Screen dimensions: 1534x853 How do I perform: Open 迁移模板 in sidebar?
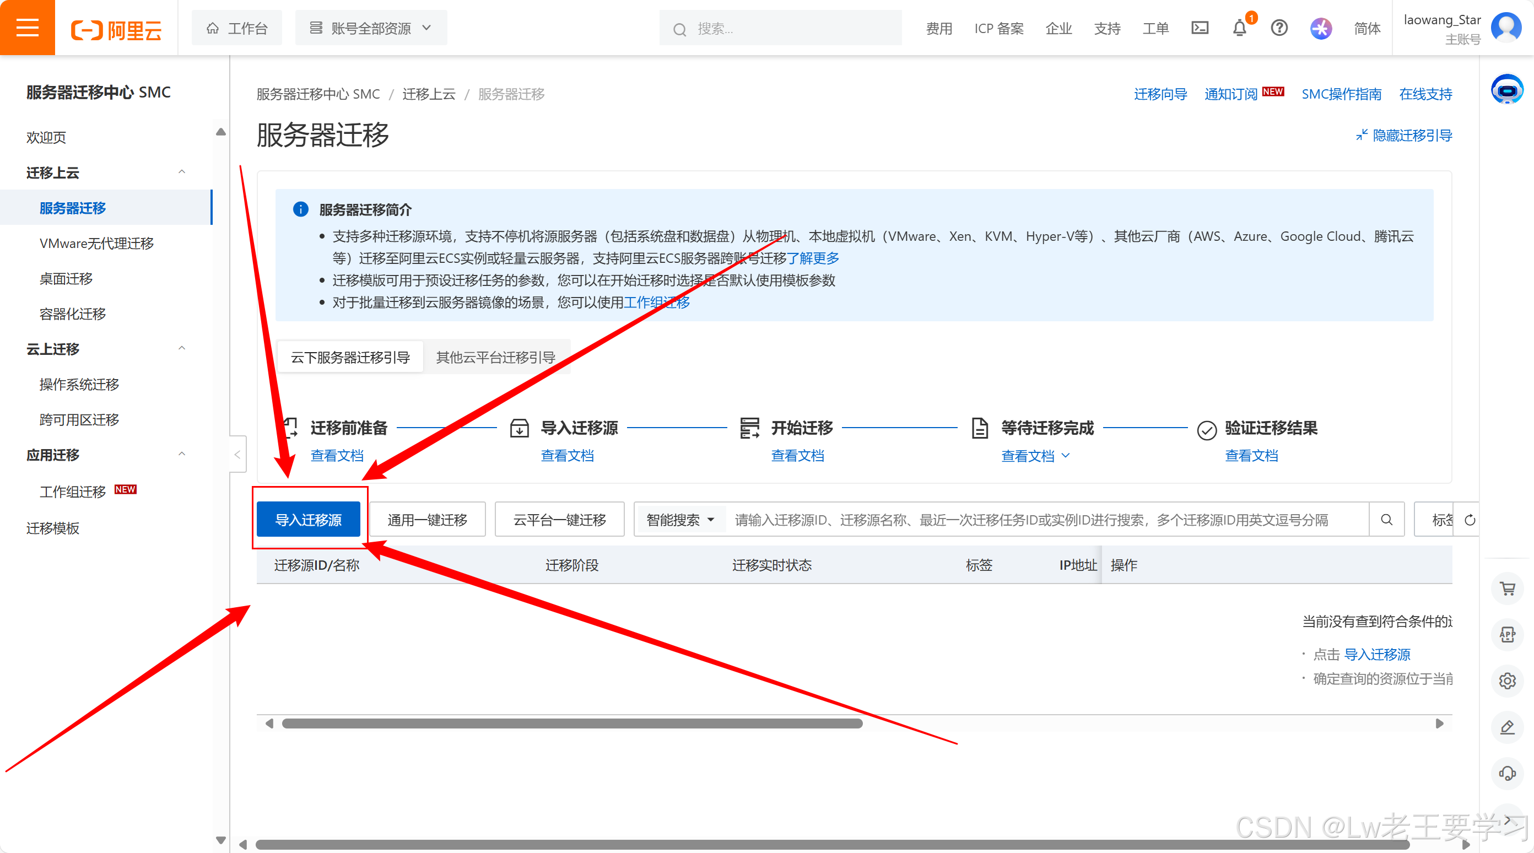tap(52, 528)
